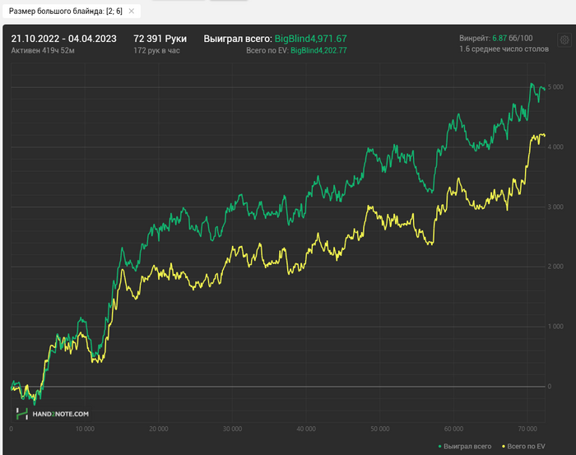Screen dimensions: 576x455
Task: Click the 4 000 y-axis label
Action: click(x=555, y=147)
